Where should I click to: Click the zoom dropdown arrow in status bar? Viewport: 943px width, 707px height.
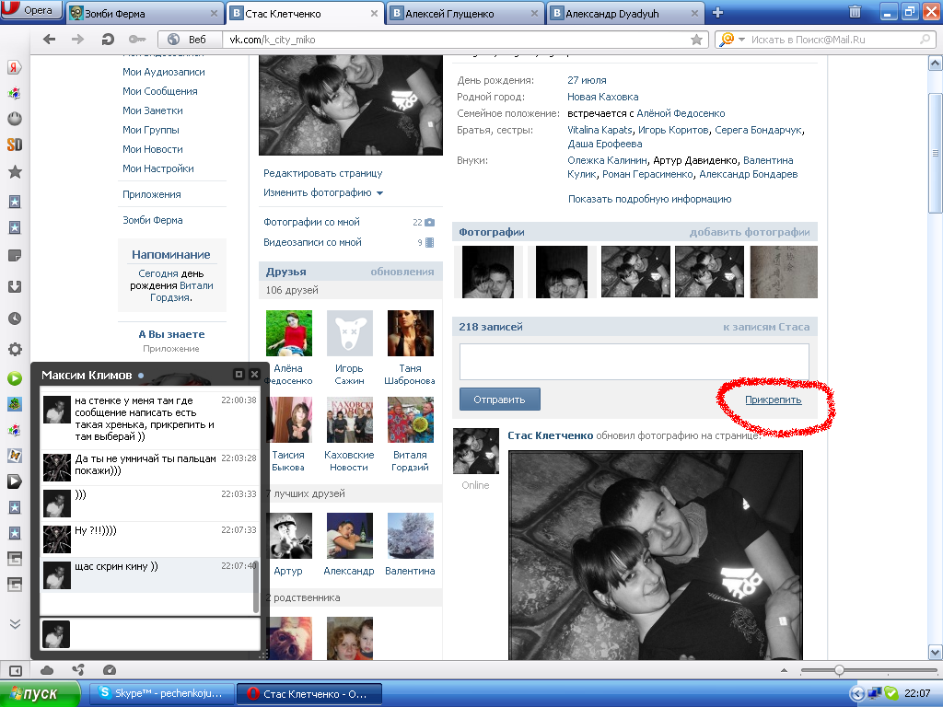pyautogui.click(x=784, y=670)
